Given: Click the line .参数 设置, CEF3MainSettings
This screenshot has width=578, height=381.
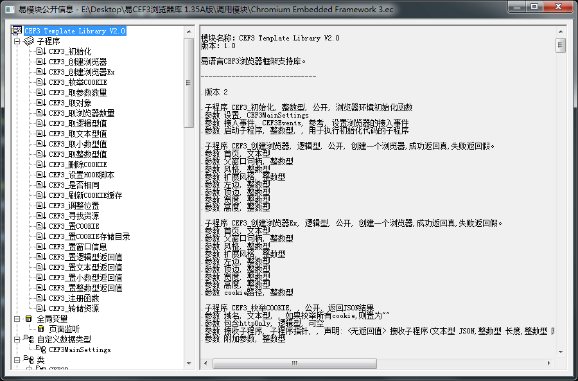Looking at the screenshot, I should (255, 116).
